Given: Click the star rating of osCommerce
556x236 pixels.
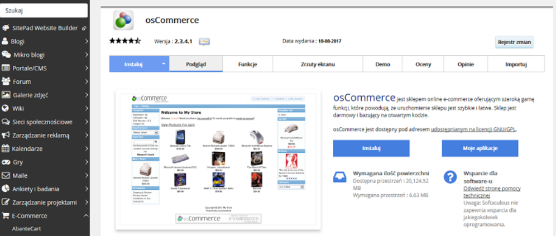Looking at the screenshot, I should pyautogui.click(x=125, y=41).
